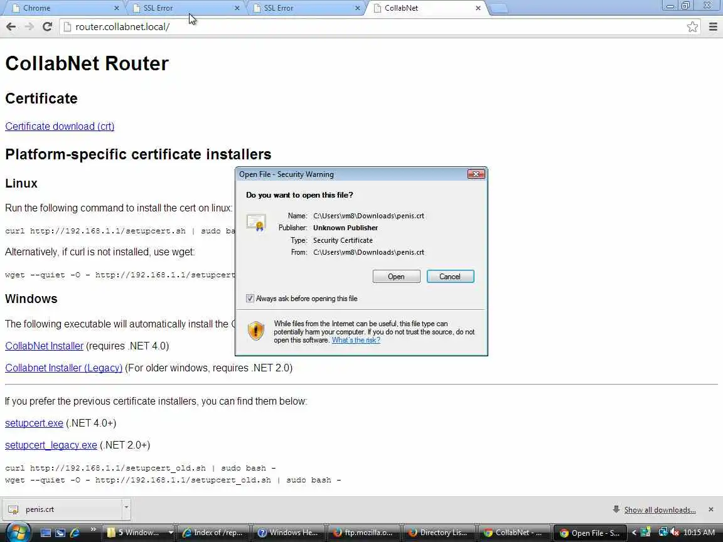This screenshot has height=542, width=723.
Task: Click the curl setupcert_old.sh command line
Action: point(141,468)
